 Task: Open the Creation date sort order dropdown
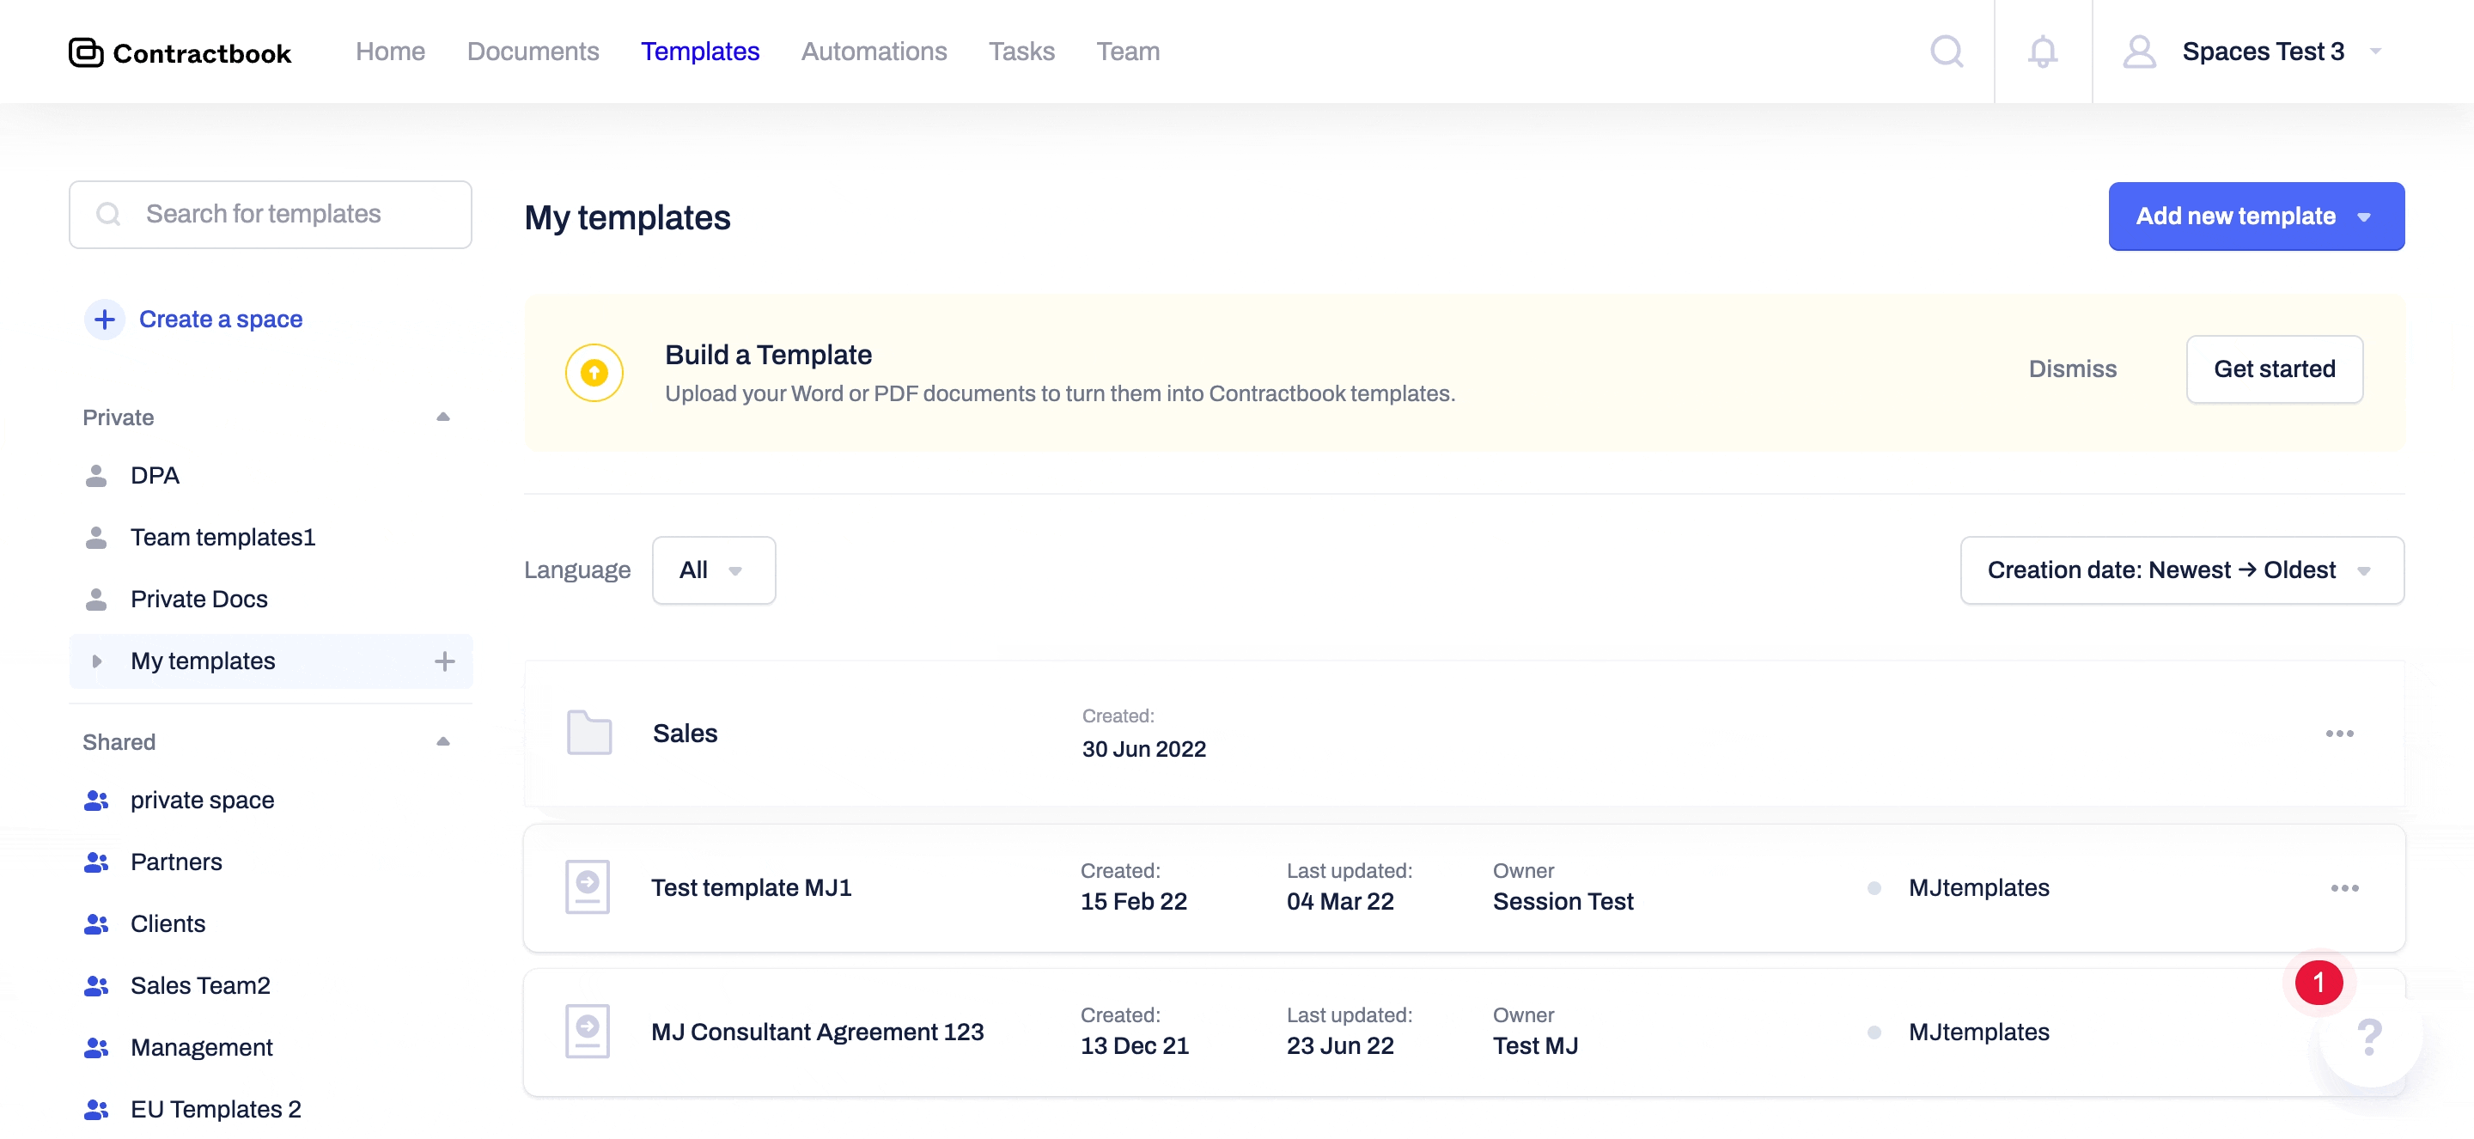2182,569
